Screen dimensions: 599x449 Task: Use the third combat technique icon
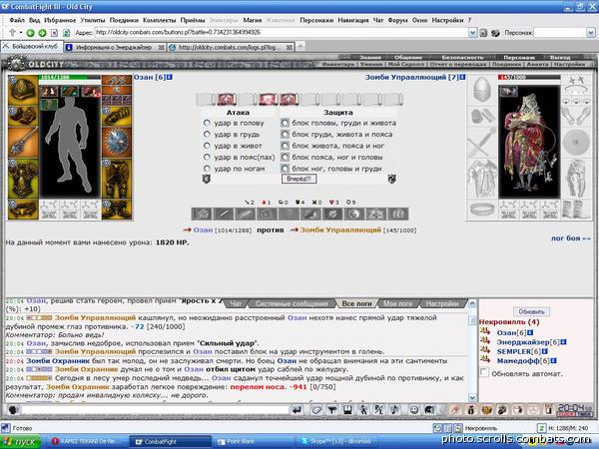246,214
